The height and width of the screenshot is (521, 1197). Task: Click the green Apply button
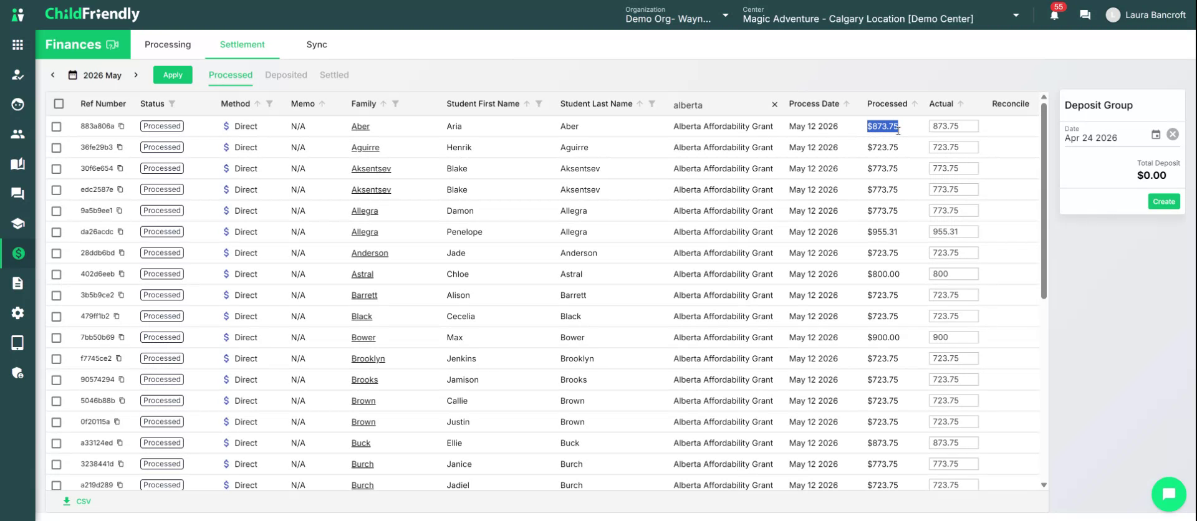coord(173,75)
